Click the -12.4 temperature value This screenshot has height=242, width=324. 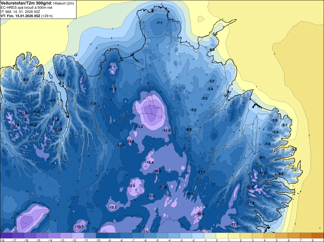coord(58,129)
